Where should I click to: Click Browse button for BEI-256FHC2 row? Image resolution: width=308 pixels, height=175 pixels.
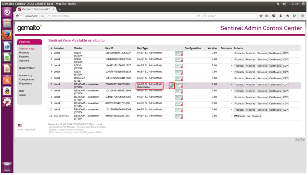[240, 116]
